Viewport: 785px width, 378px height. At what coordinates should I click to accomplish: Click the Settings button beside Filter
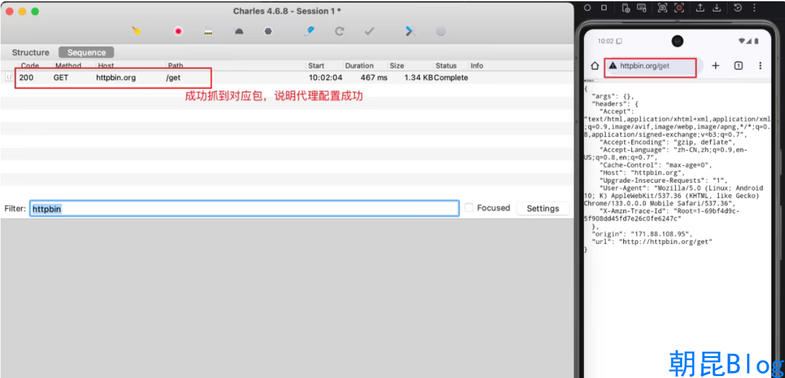point(542,208)
